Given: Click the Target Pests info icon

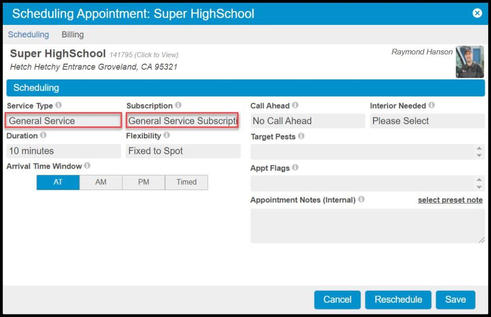Looking at the screenshot, I should tap(301, 136).
